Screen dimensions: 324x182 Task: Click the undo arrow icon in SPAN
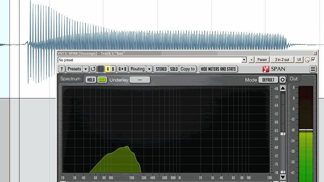point(93,69)
